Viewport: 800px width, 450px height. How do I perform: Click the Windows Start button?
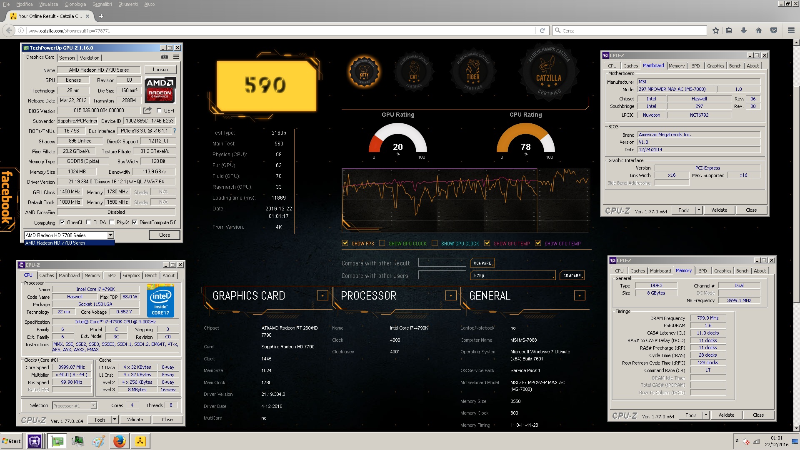click(12, 441)
